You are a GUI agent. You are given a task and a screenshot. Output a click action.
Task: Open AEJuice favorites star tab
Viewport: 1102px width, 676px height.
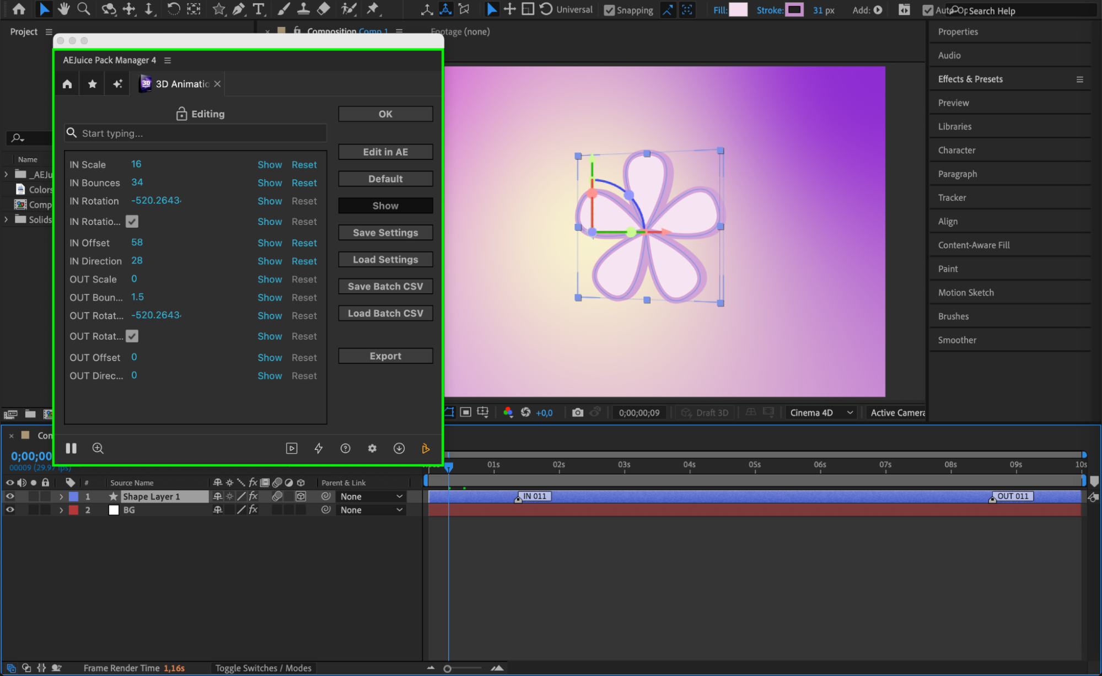coord(92,84)
